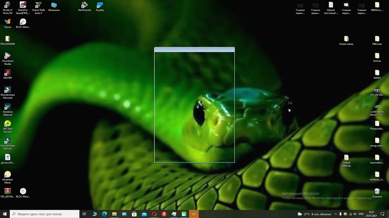Select the NBminer folder on desktop
The width and height of the screenshot is (389, 218).
[377, 41]
